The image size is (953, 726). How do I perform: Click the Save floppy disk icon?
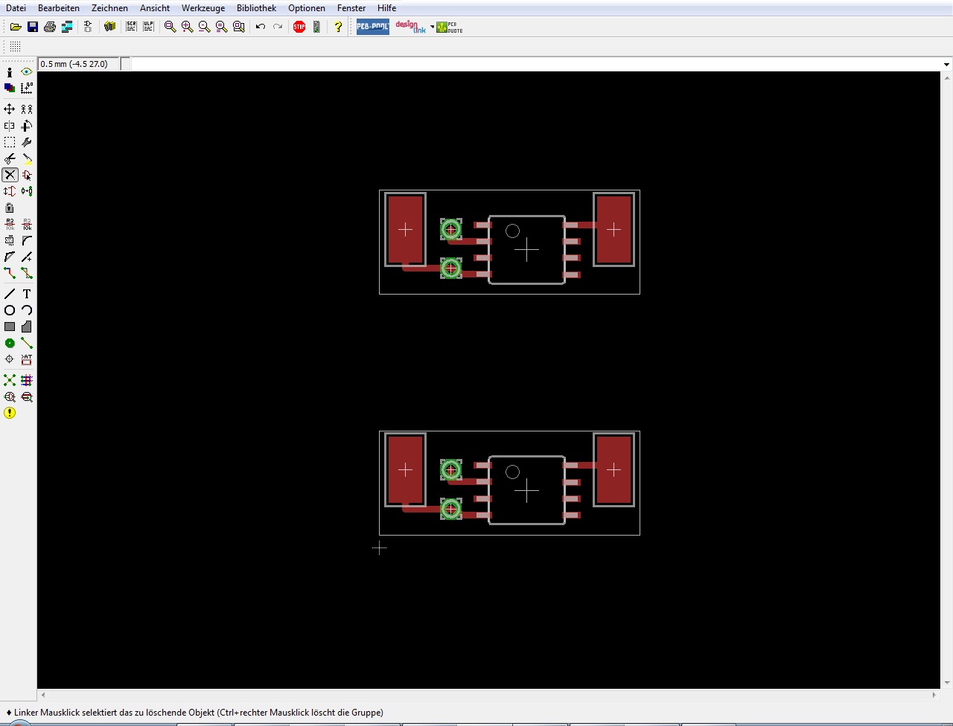click(x=33, y=27)
